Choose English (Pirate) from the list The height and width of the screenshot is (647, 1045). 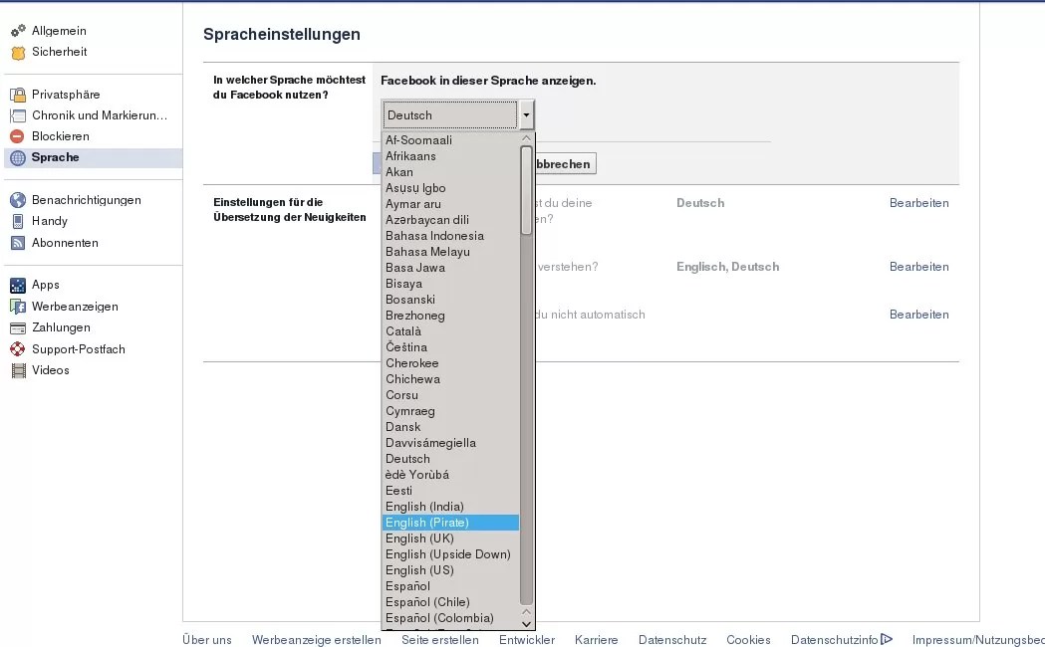pyautogui.click(x=450, y=523)
